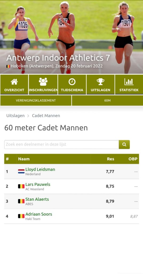
Task: Focus the Zoek een deelnemer search field
Action: [62, 144]
